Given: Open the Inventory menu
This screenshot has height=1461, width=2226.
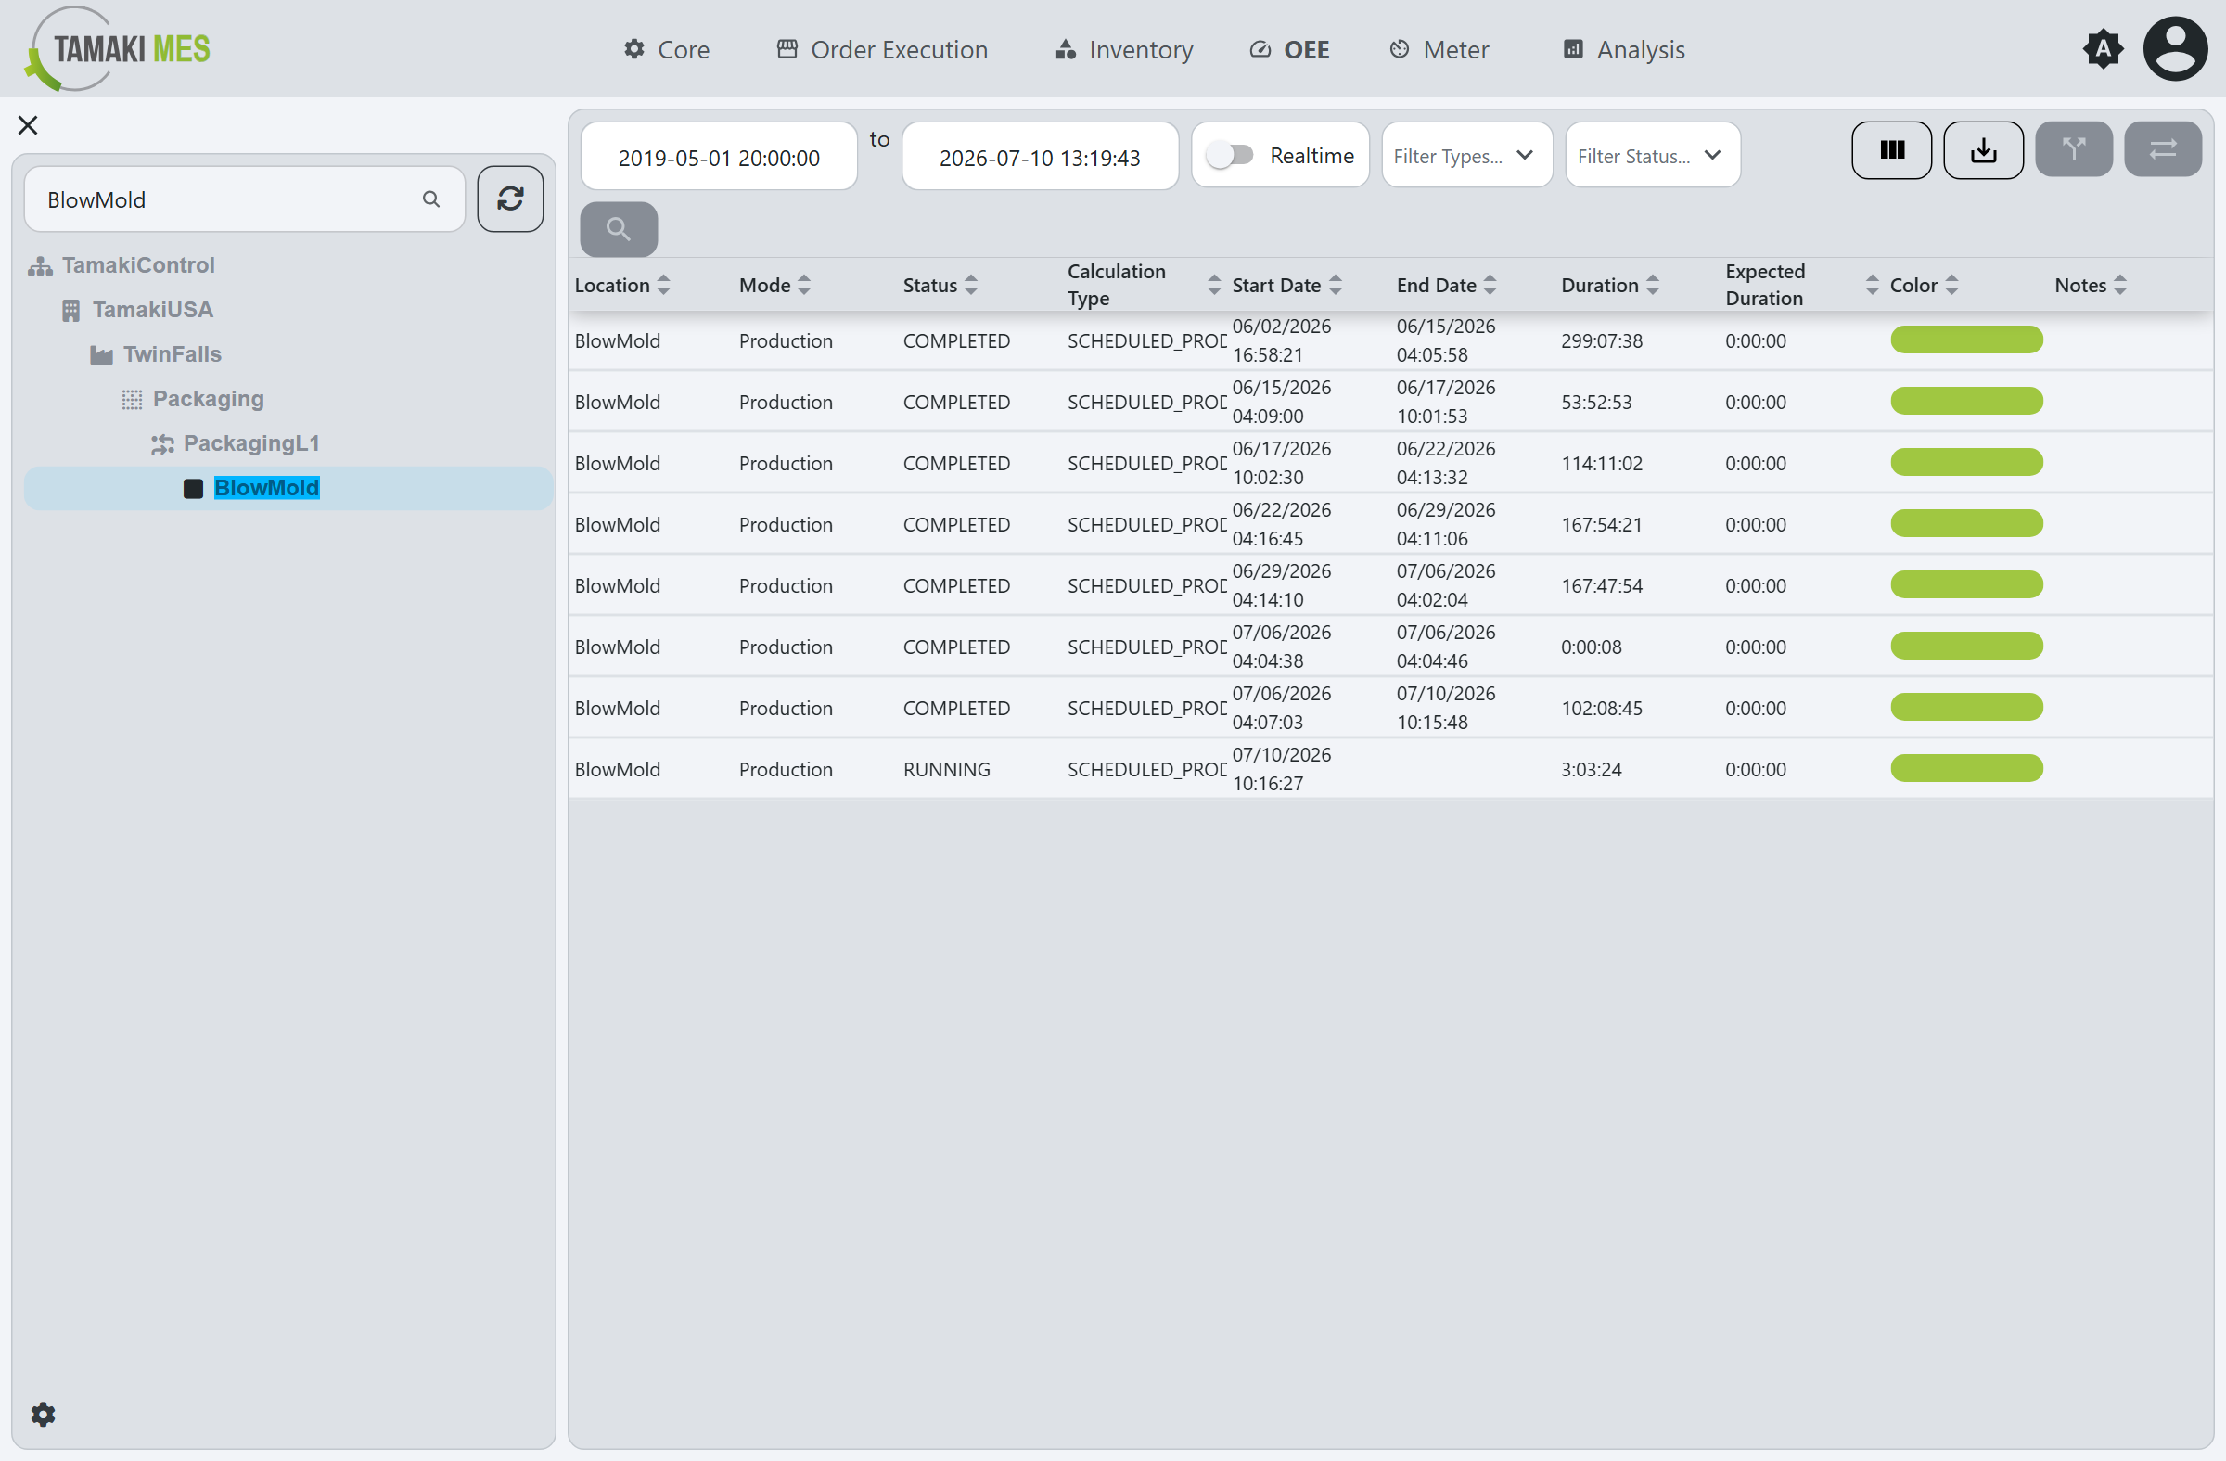Looking at the screenshot, I should 1124,49.
